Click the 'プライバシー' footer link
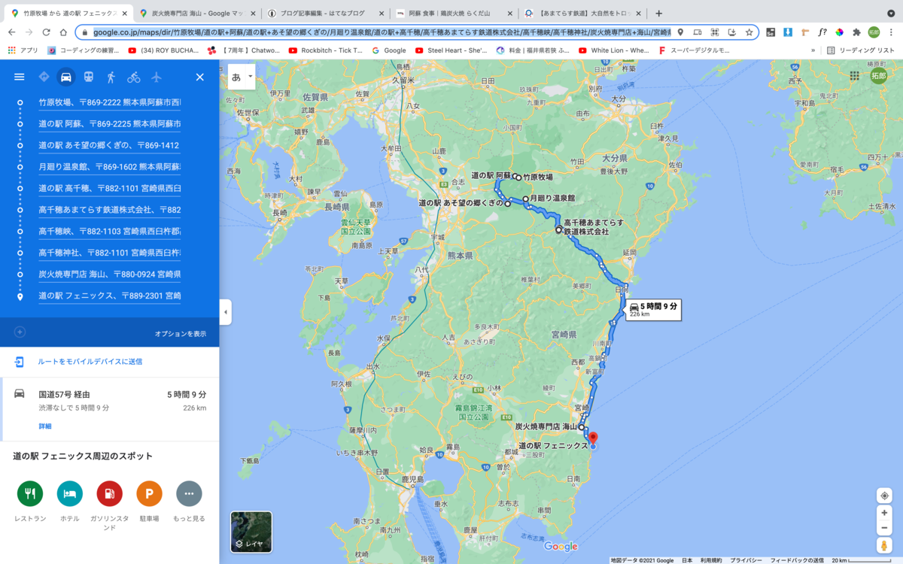 746,559
